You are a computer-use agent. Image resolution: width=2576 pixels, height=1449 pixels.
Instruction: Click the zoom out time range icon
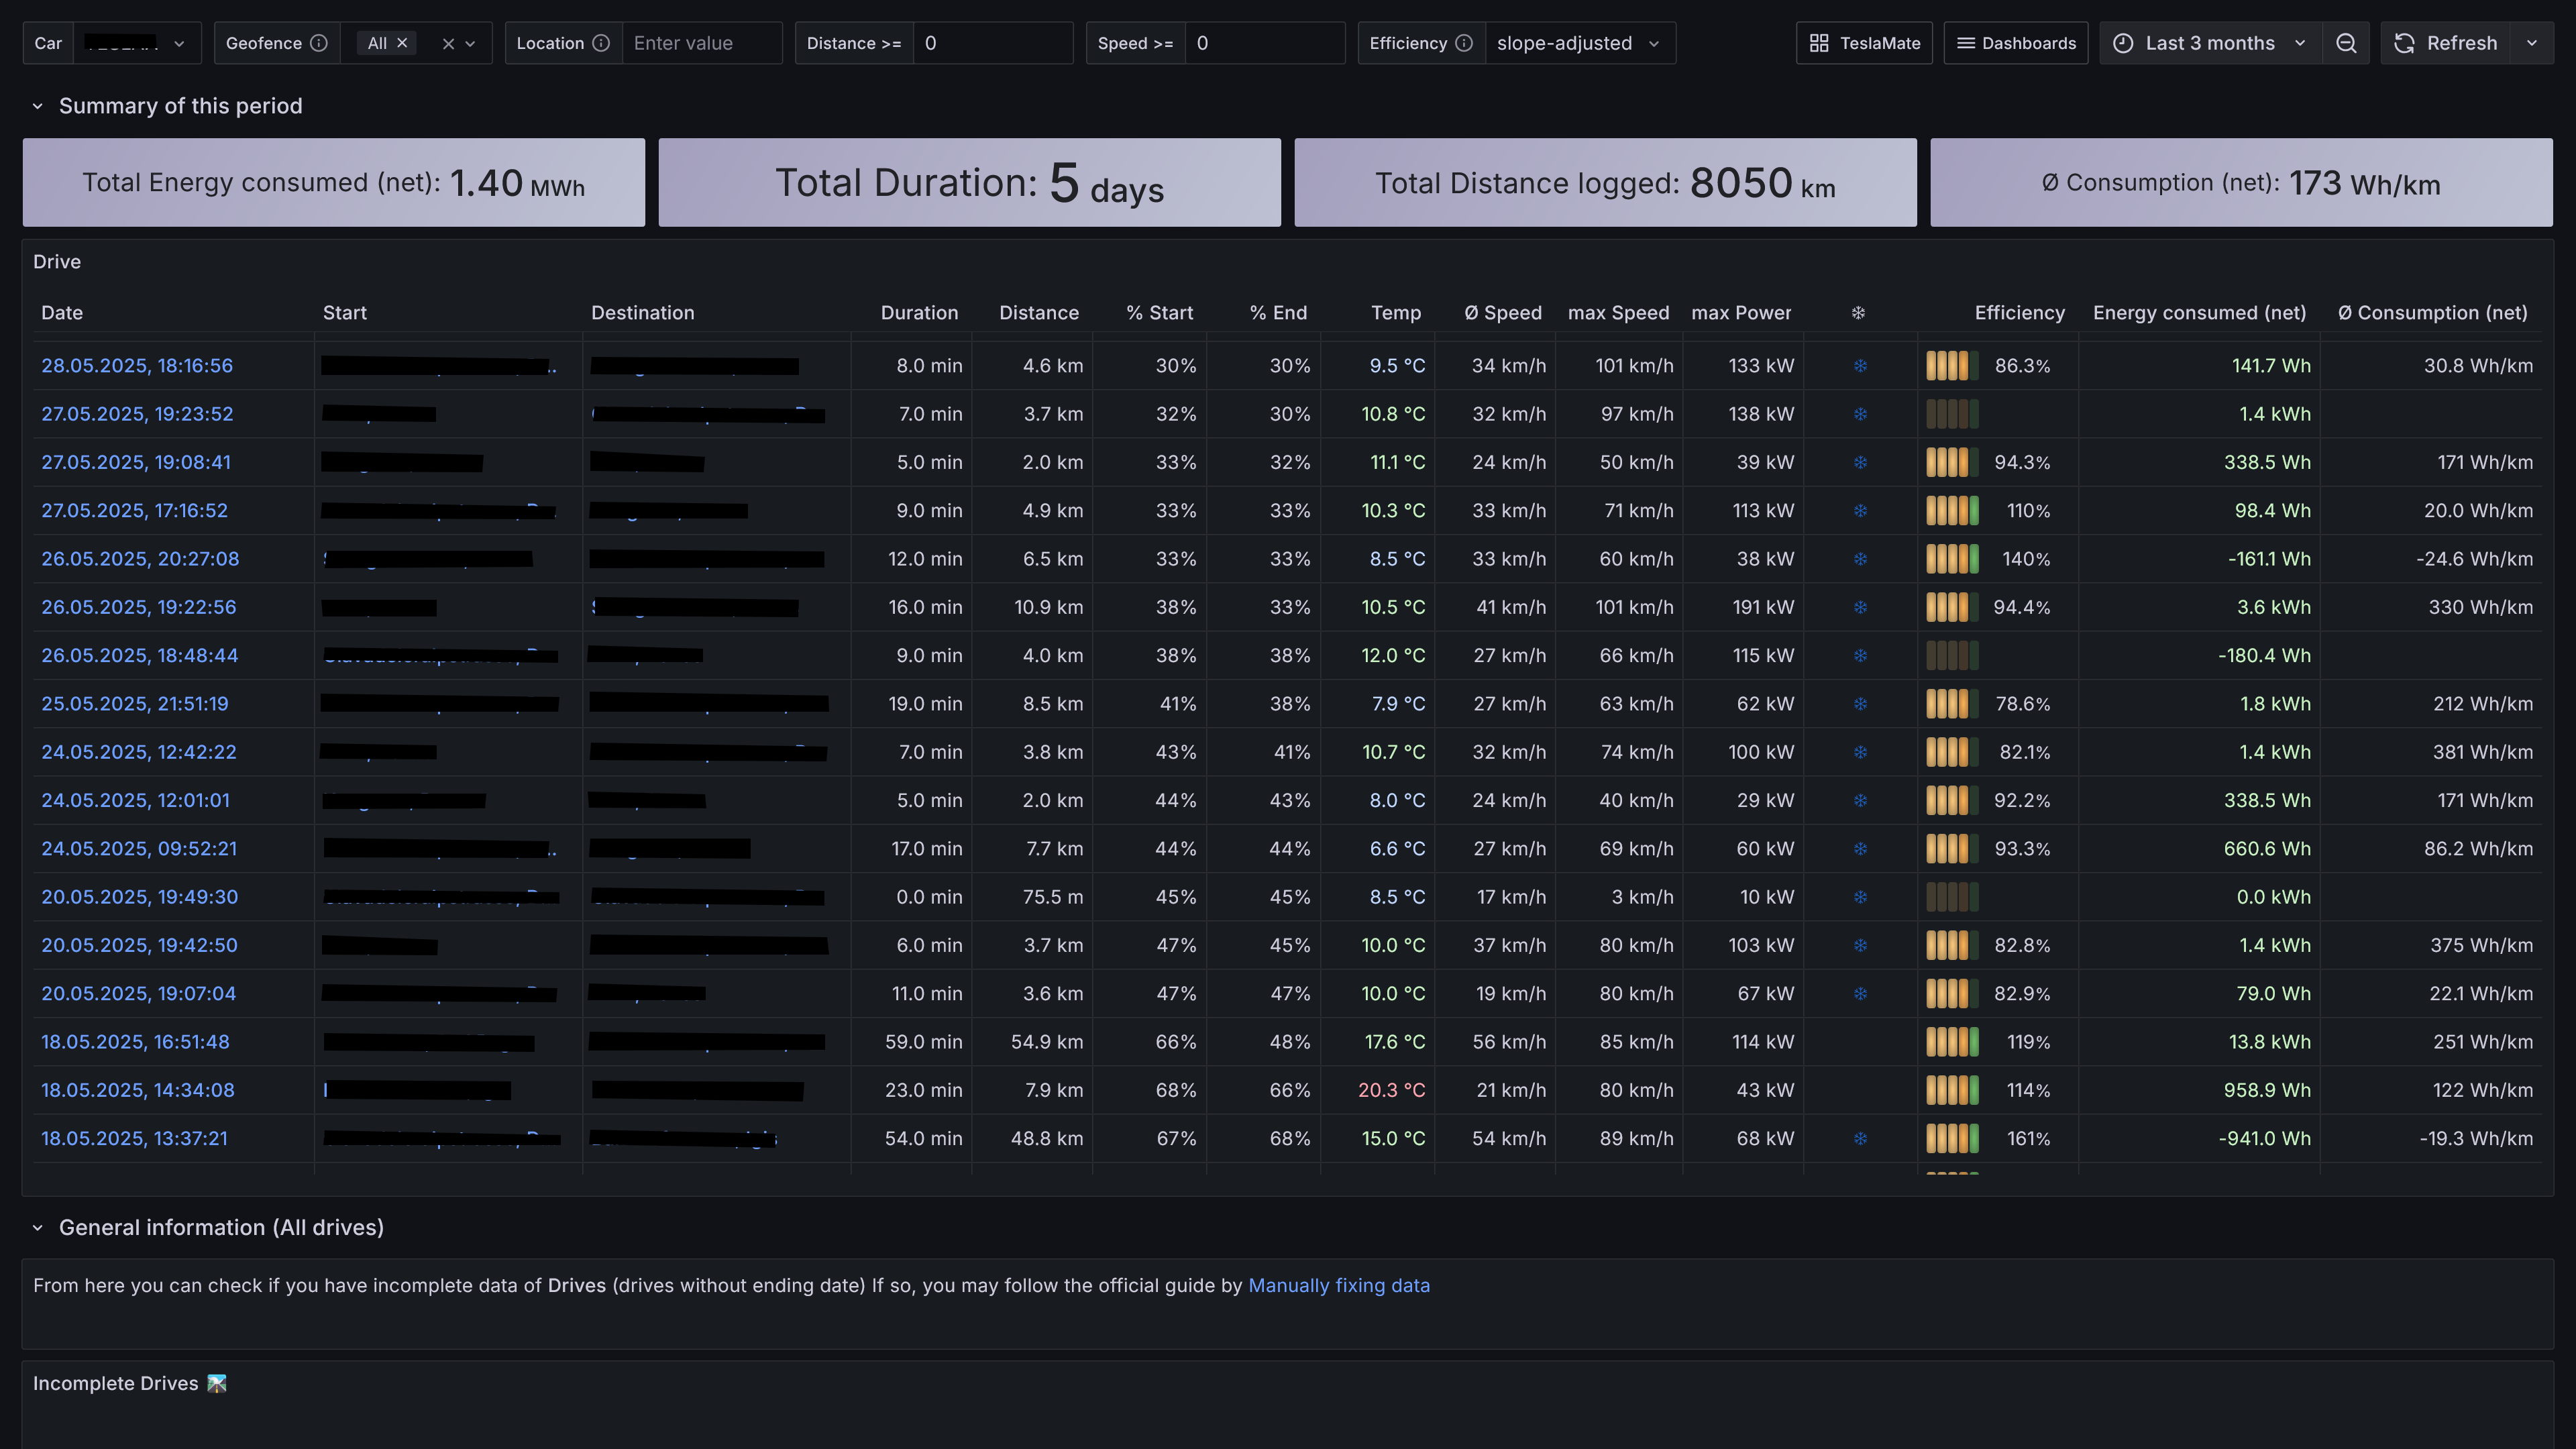coord(2346,43)
